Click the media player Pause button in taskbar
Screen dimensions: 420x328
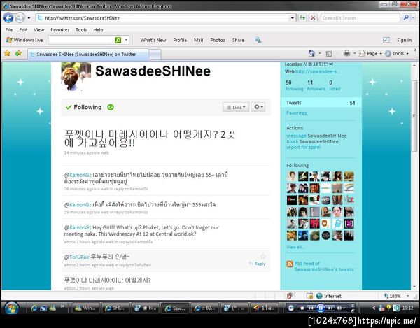point(321,308)
